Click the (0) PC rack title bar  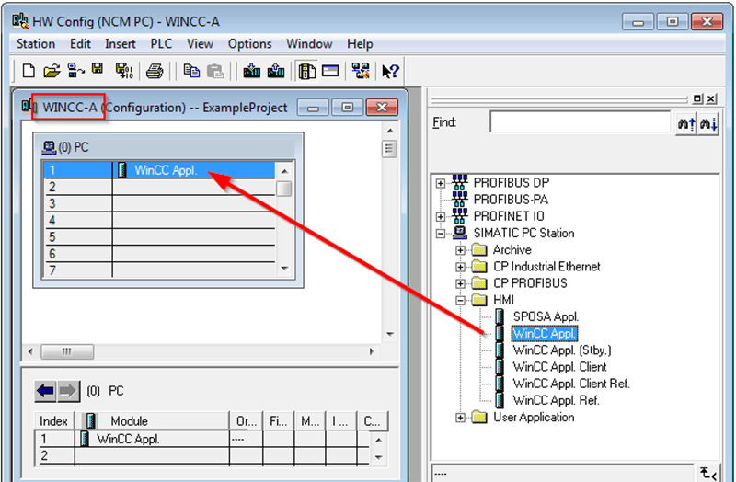[168, 147]
